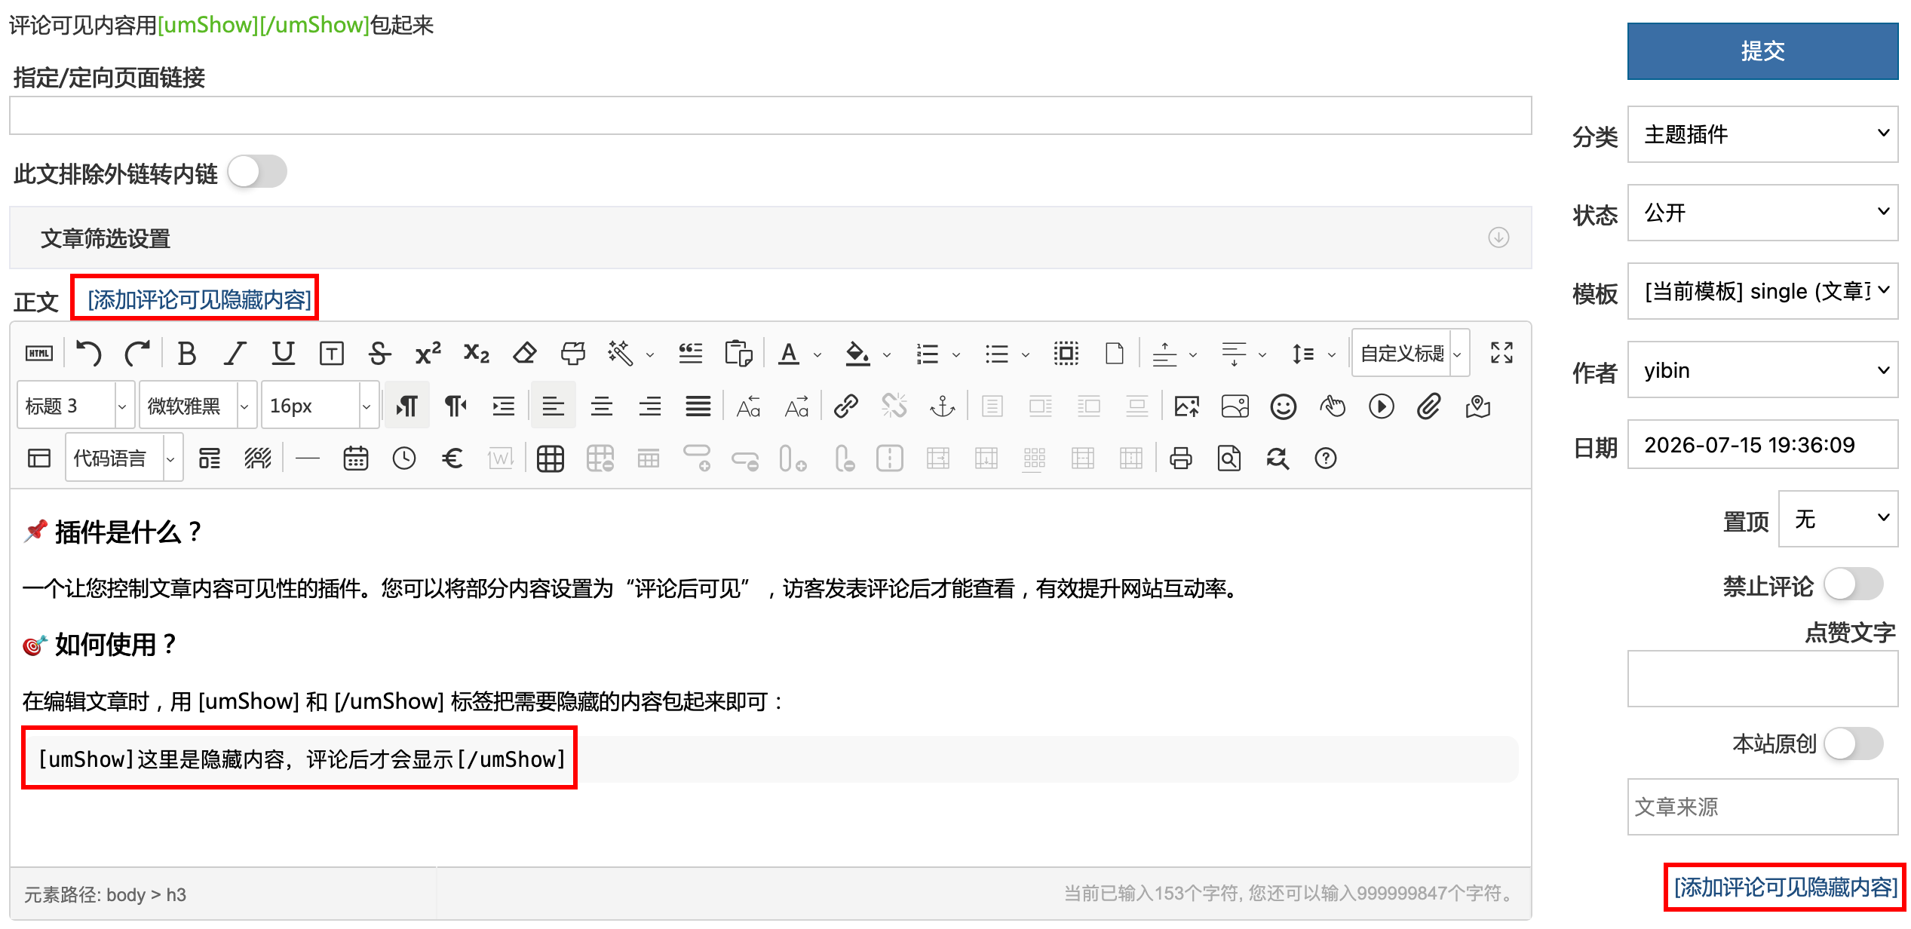The image size is (1911, 929).
Task: Insert an anchor
Action: click(x=943, y=406)
